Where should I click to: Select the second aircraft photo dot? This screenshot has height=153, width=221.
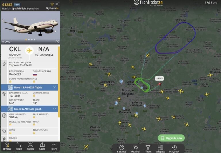[29, 40]
